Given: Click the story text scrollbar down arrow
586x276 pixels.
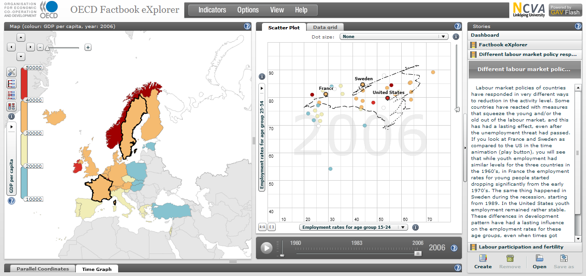Looking at the screenshot, I should 578,238.
